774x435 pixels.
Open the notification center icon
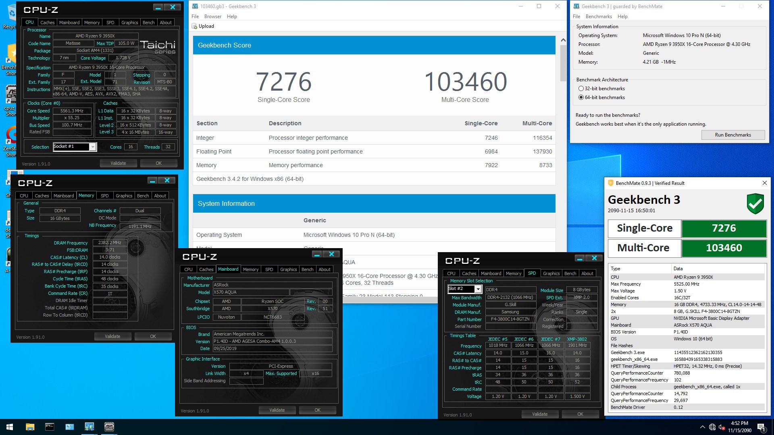click(761, 427)
